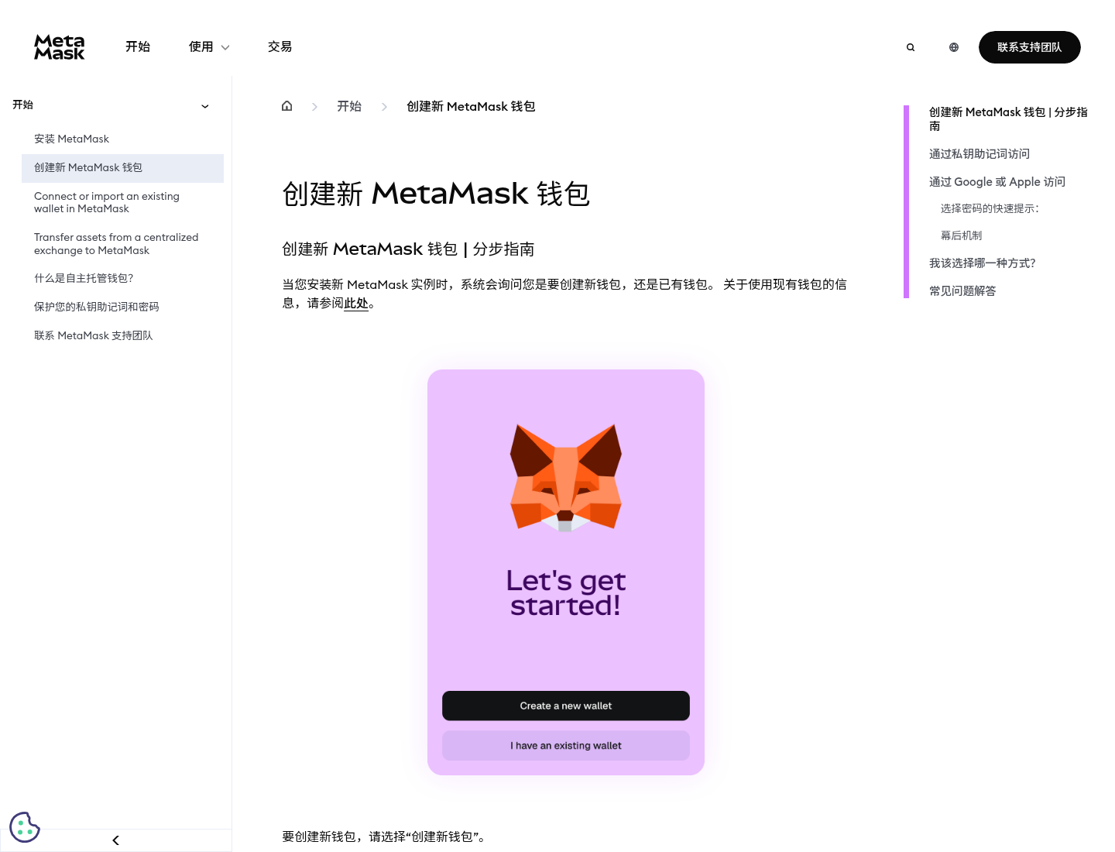Jump to 创建新 MetaMask 钱包 | 分步指南 in contents
This screenshot has width=1115, height=852.
(1008, 119)
